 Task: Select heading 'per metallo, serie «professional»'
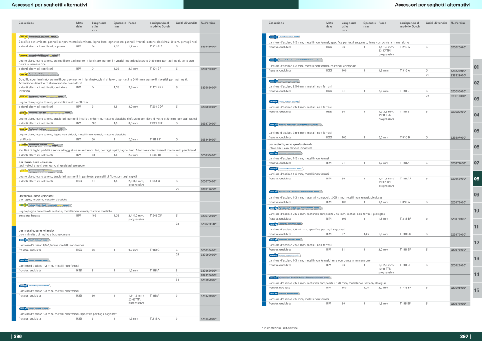(290, 144)
